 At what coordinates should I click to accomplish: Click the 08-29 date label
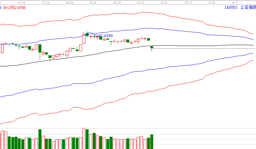click(x=117, y=2)
